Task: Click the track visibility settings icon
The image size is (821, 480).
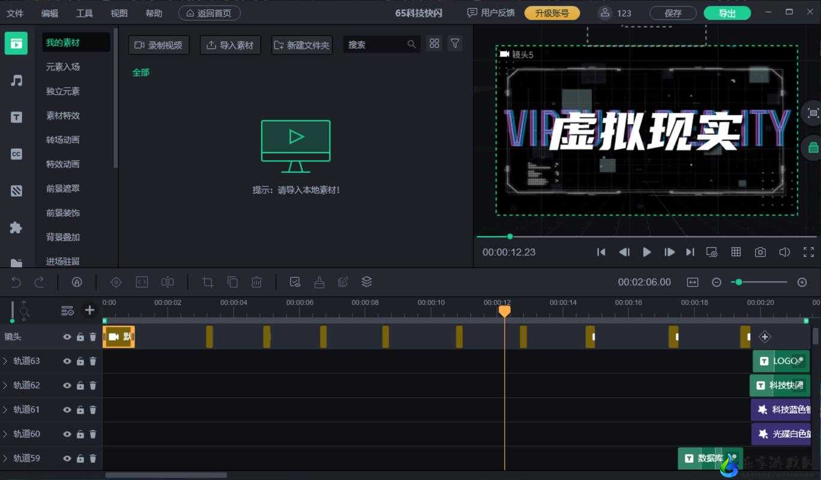Action: point(67,310)
